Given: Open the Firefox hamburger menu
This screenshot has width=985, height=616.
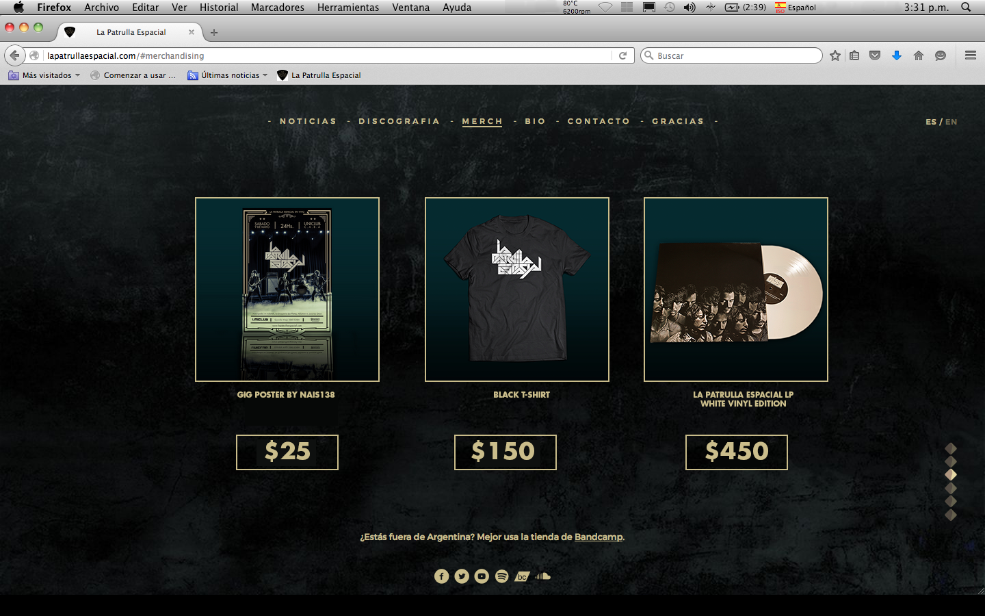Looking at the screenshot, I should coord(971,55).
